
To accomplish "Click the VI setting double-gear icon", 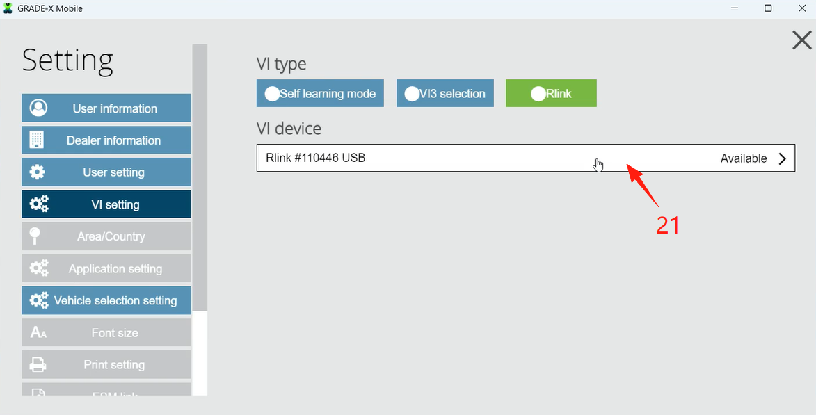I will coord(39,204).
